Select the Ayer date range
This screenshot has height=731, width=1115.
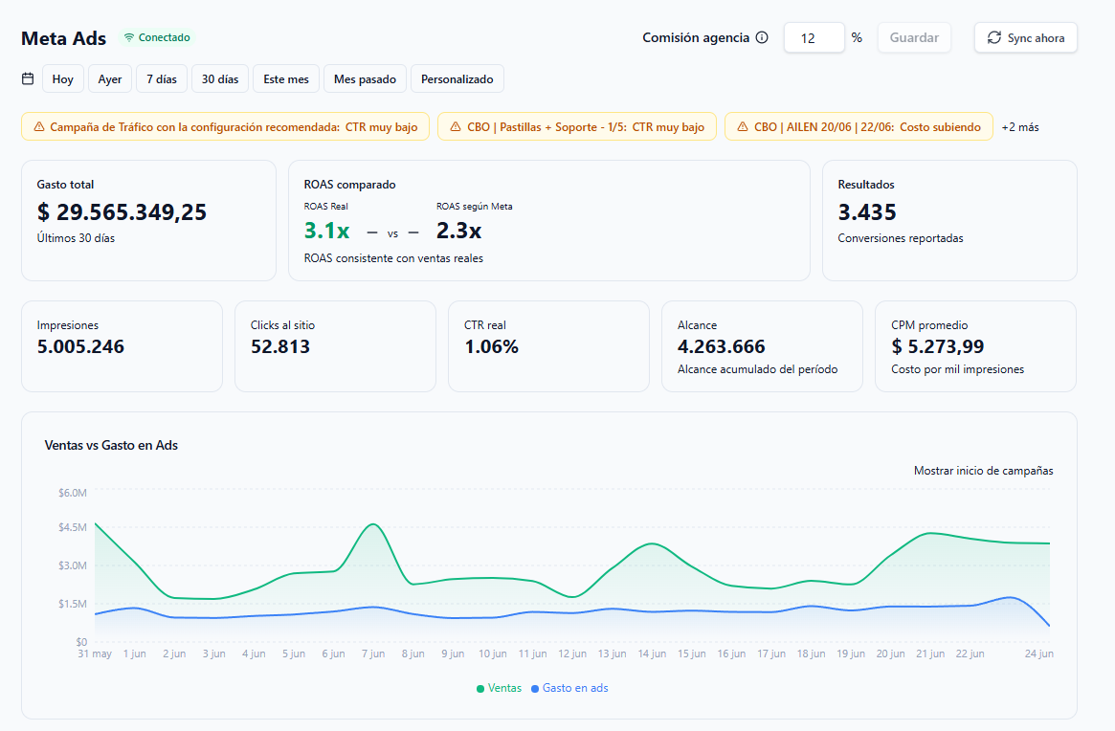click(x=109, y=78)
